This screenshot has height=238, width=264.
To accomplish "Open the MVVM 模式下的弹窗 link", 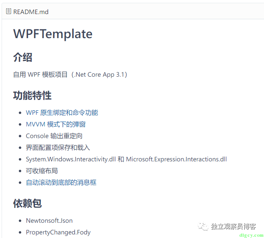I will tap(56, 124).
